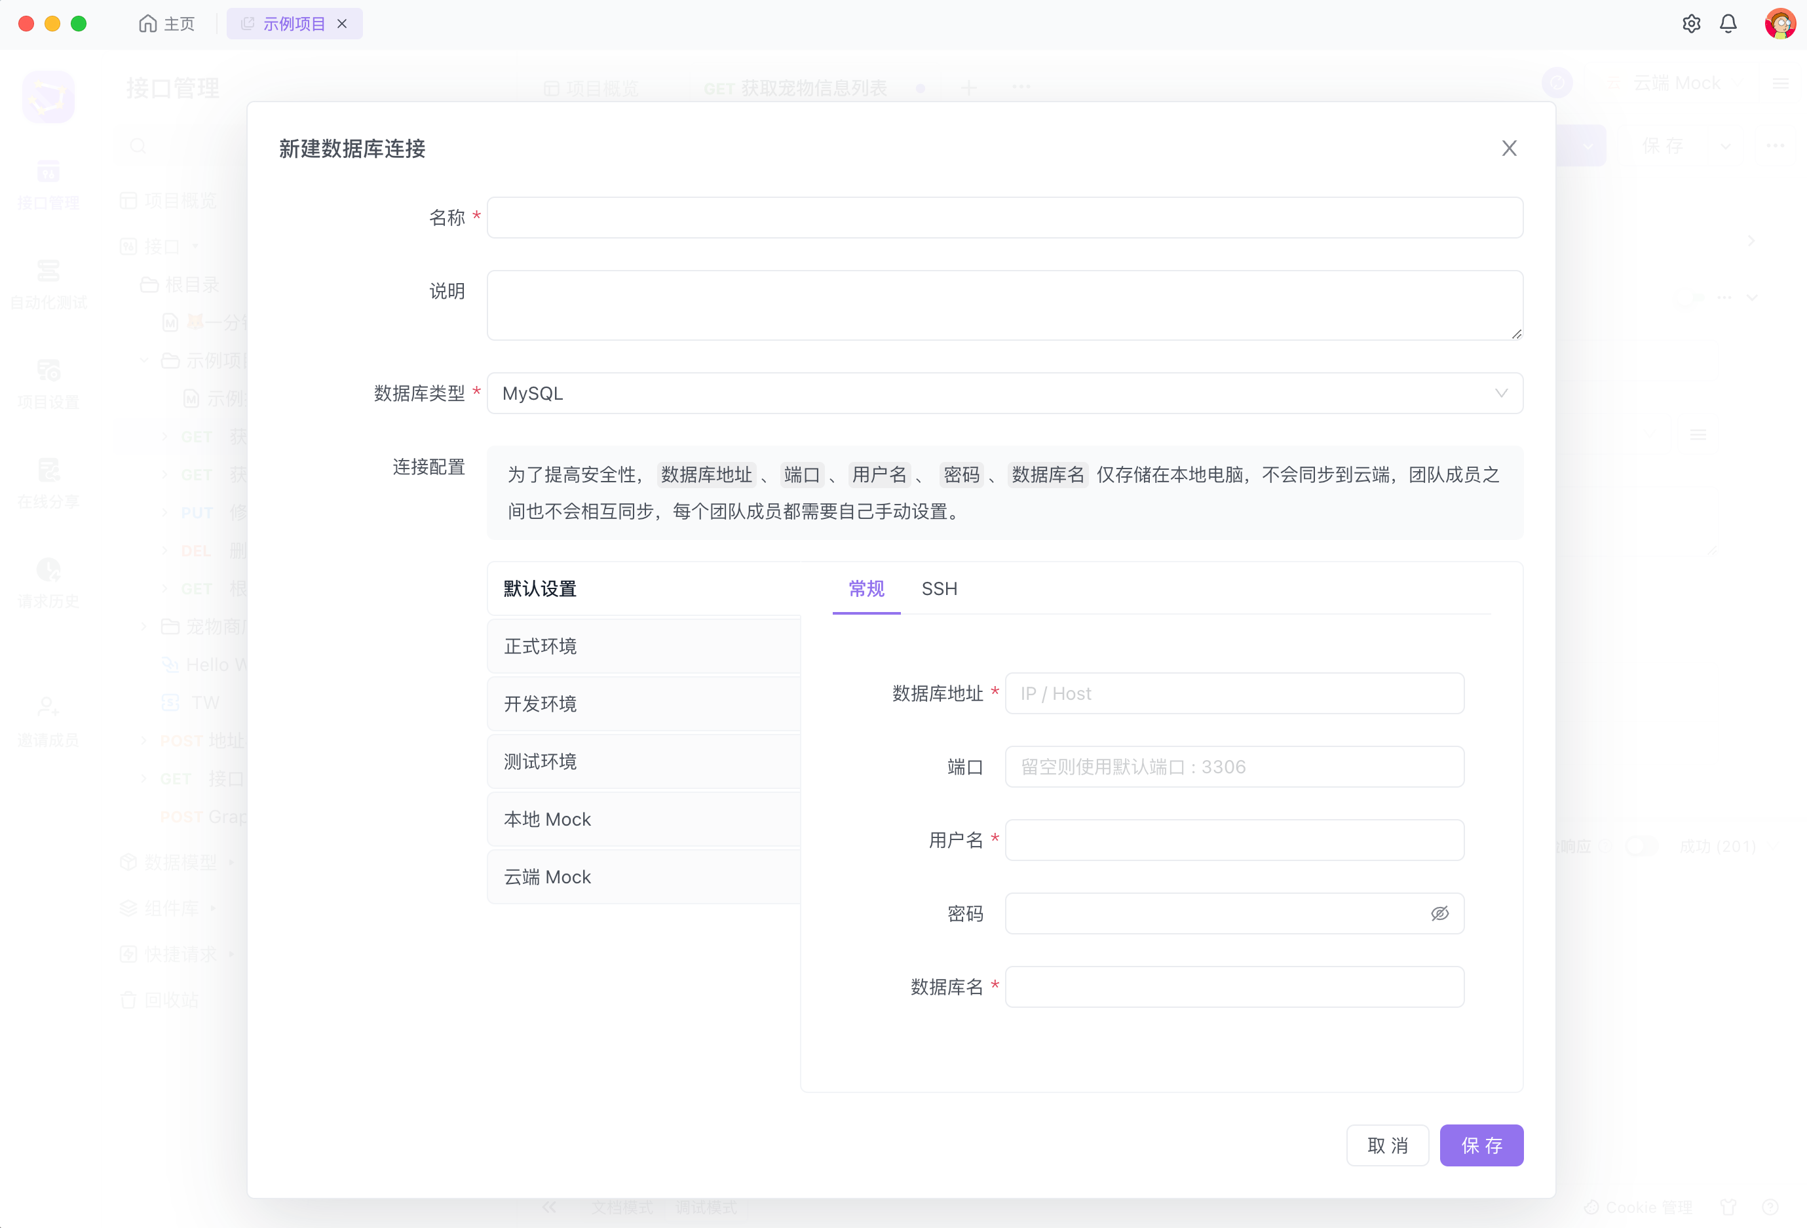The width and height of the screenshot is (1807, 1228).
Task: Open the 获取宠物信息列表 tab in background
Action: (795, 88)
